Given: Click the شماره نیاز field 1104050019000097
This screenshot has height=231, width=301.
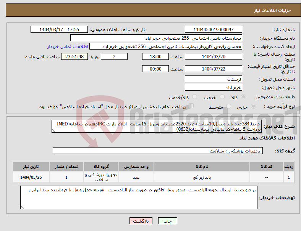Looking at the screenshot, I should 213,29.
